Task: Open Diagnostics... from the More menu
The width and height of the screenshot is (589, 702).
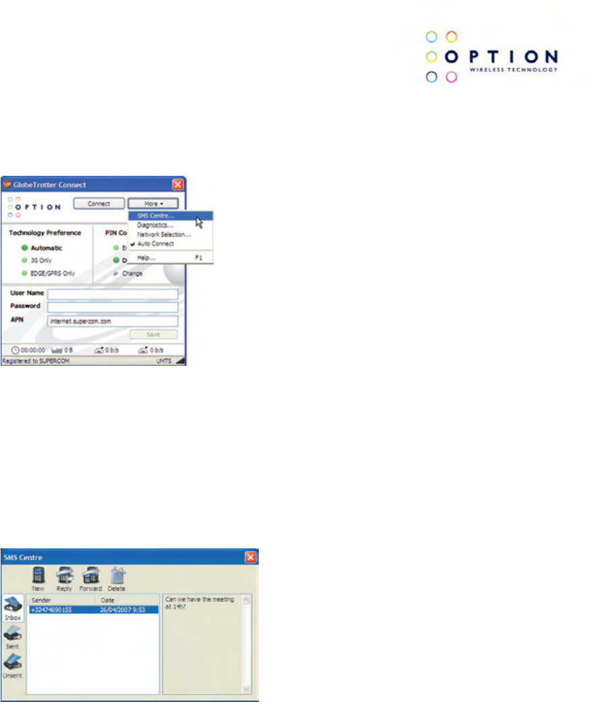Action: pyautogui.click(x=170, y=225)
